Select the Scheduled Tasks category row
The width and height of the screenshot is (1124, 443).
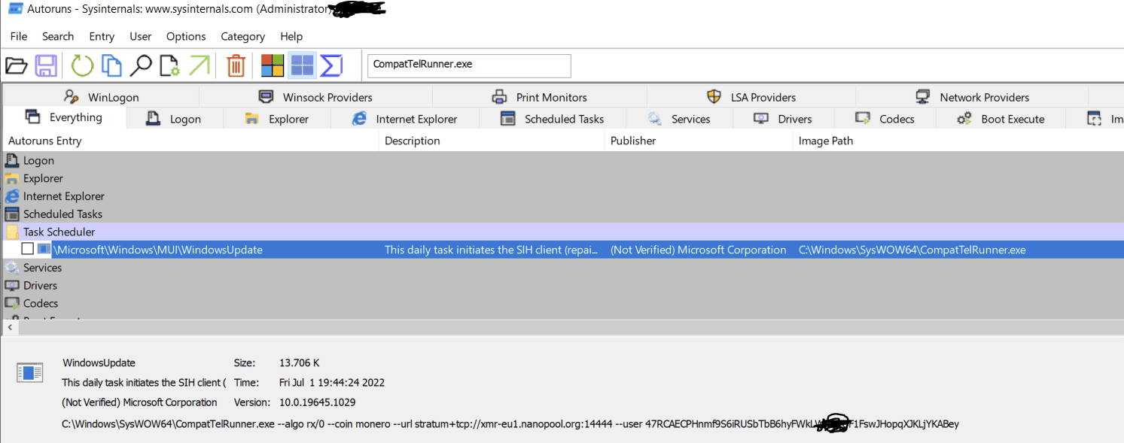(563, 214)
